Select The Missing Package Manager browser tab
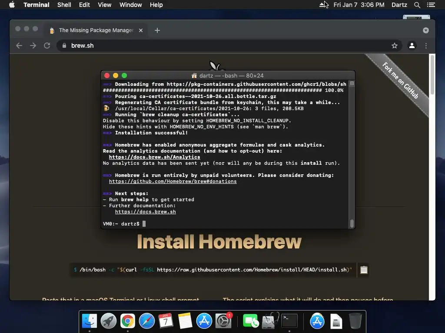The height and width of the screenshot is (333, 445). (x=96, y=30)
